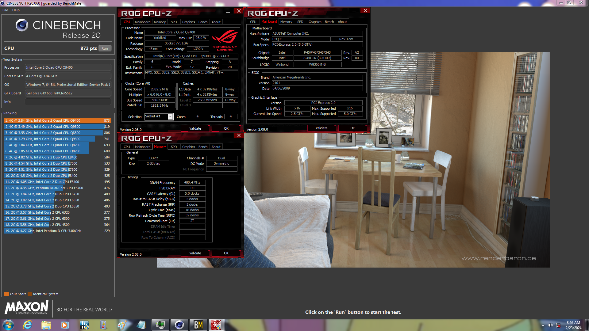
Task: Open the File menu in Cinebench
Action: click(5, 10)
